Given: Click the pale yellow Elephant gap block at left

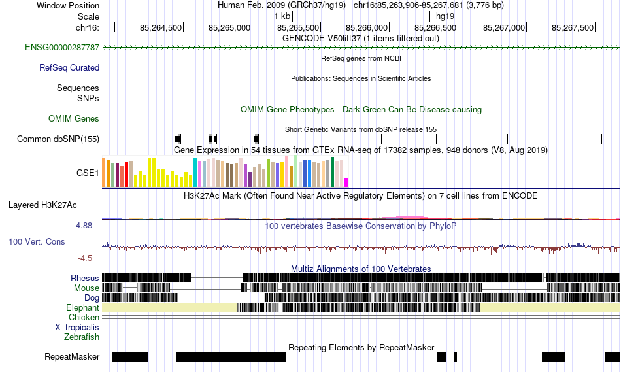Looking at the screenshot, I should point(169,307).
